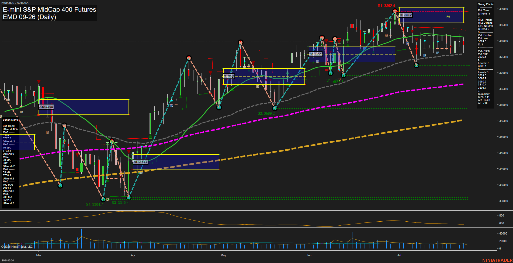Viewport: 513px width, 263px height.
Task: Select the swing low pivot marker above S2
Action: coord(275,109)
